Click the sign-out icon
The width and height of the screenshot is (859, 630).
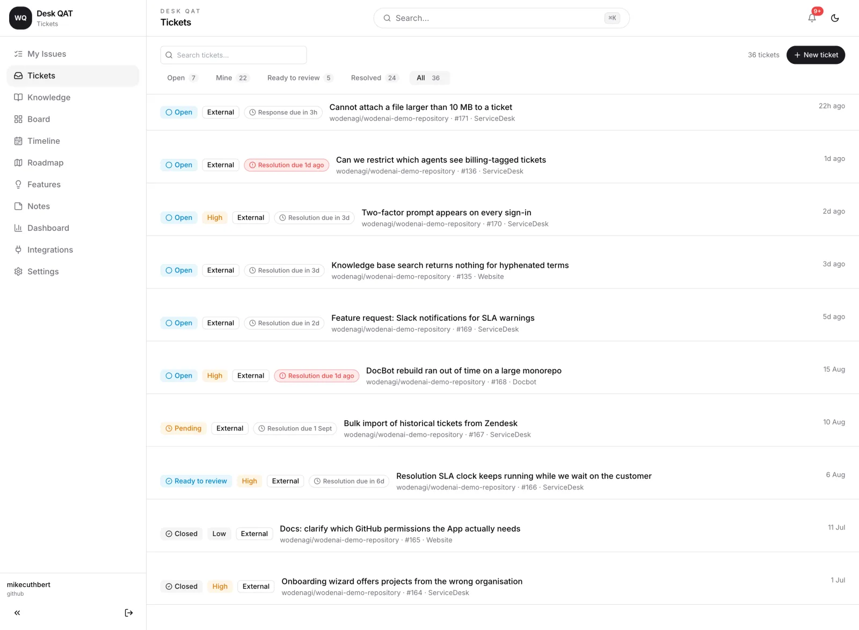tap(129, 613)
